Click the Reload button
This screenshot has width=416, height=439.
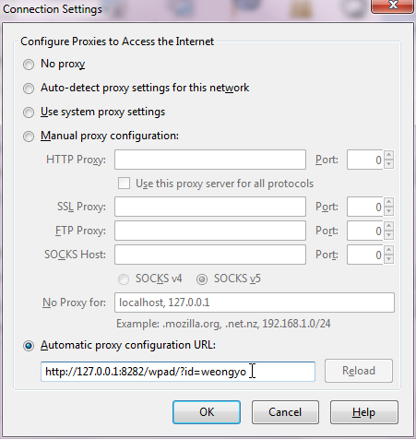click(359, 371)
